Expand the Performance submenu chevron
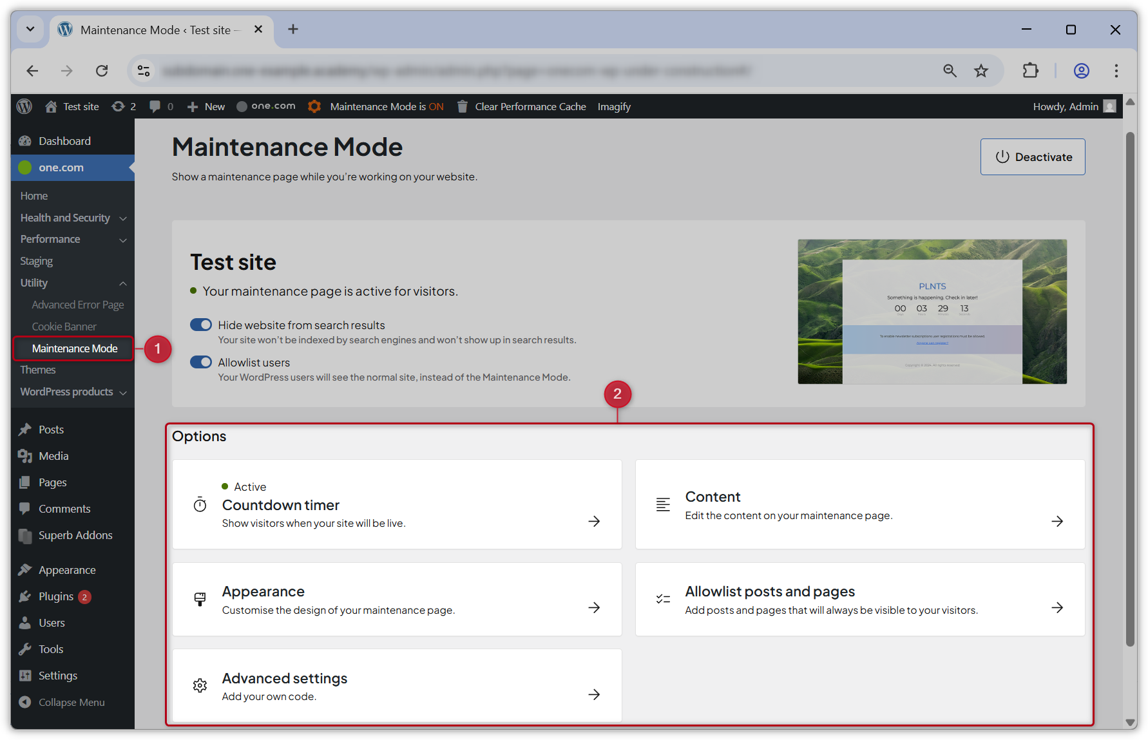The height and width of the screenshot is (740, 1148). pos(123,239)
